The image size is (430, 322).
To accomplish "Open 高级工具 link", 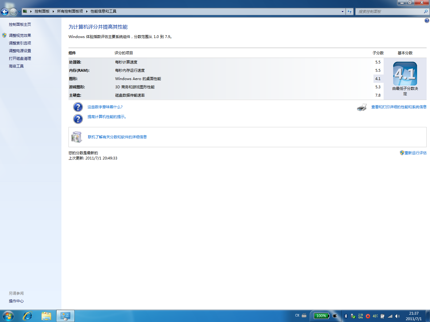I will coord(16,66).
